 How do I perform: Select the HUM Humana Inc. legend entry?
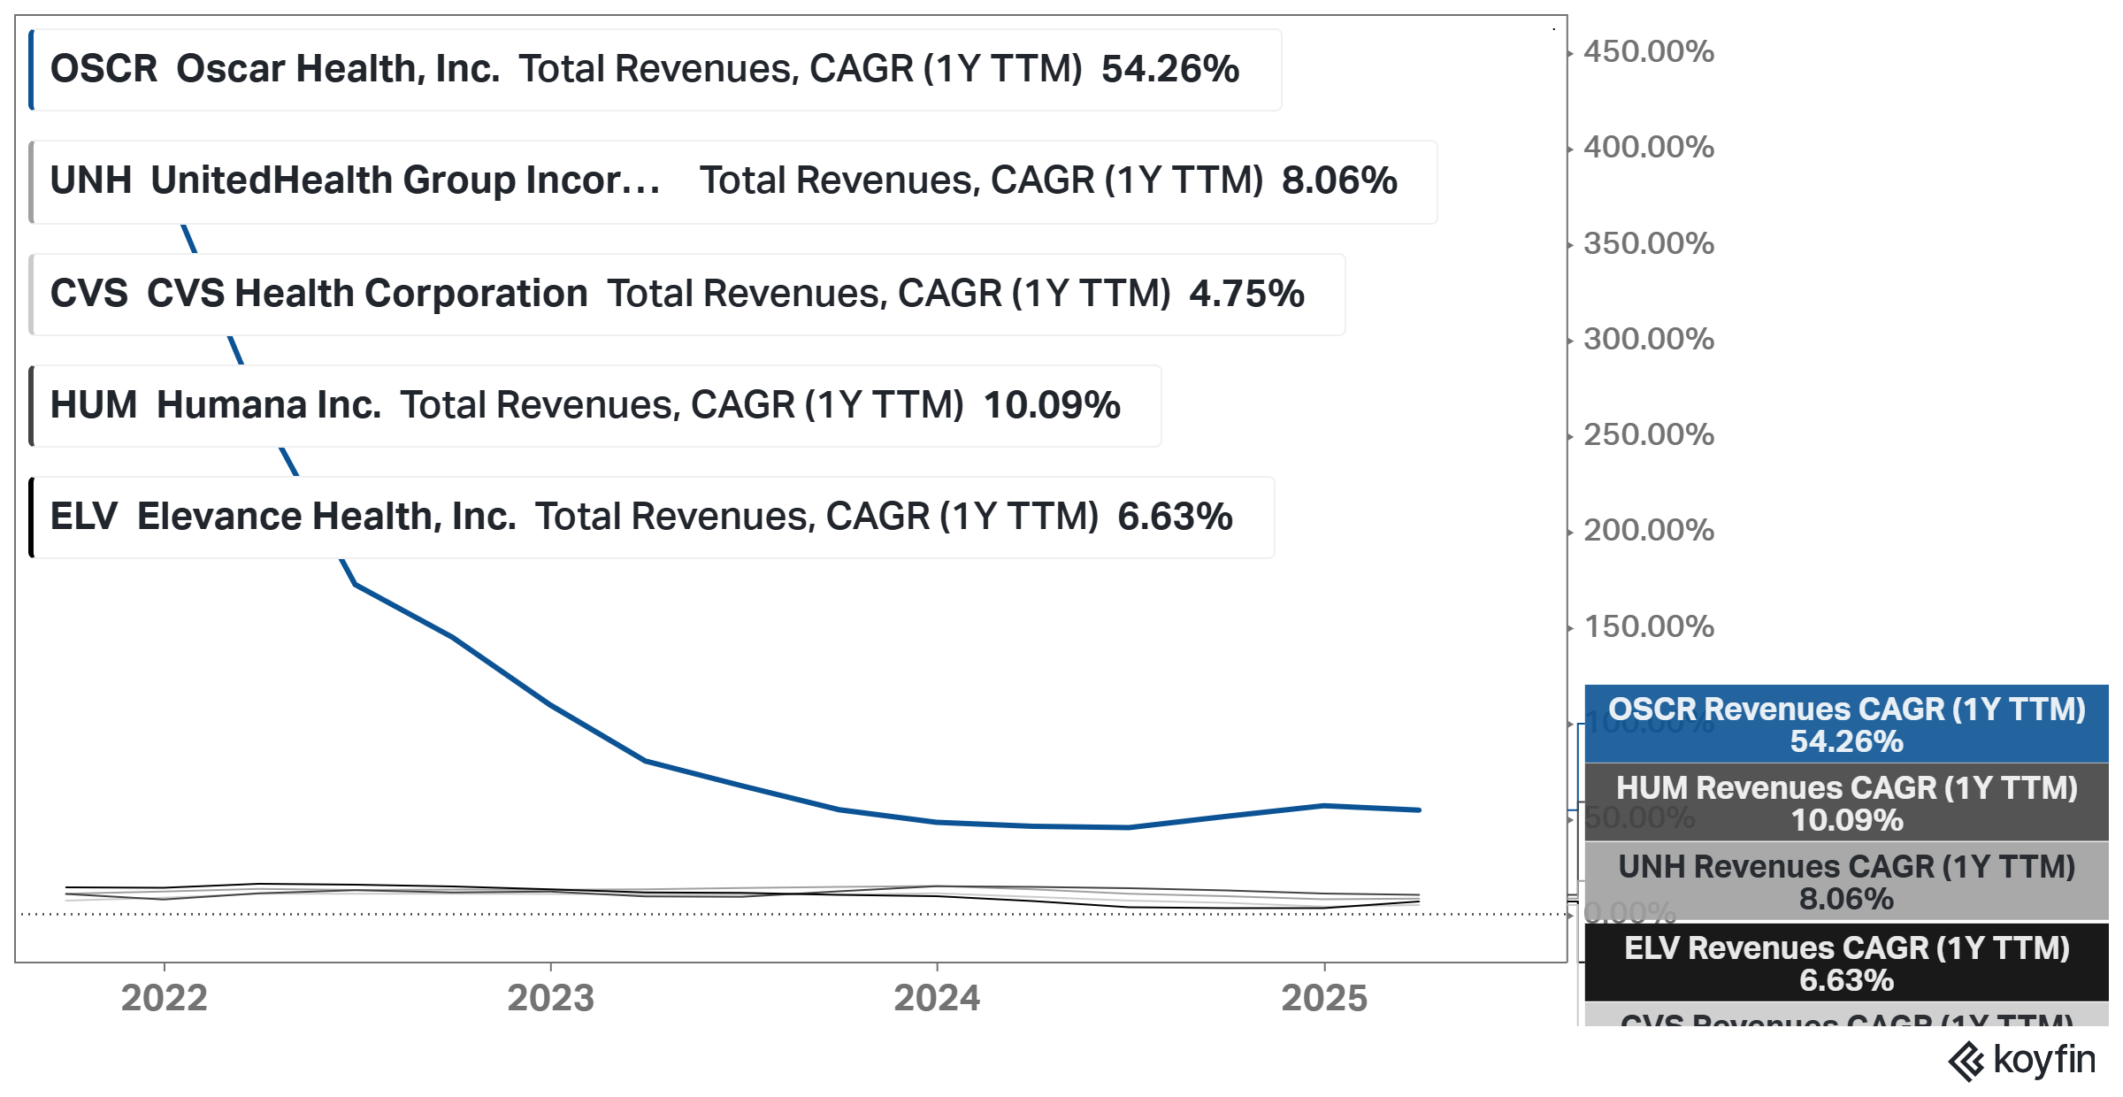point(595,406)
